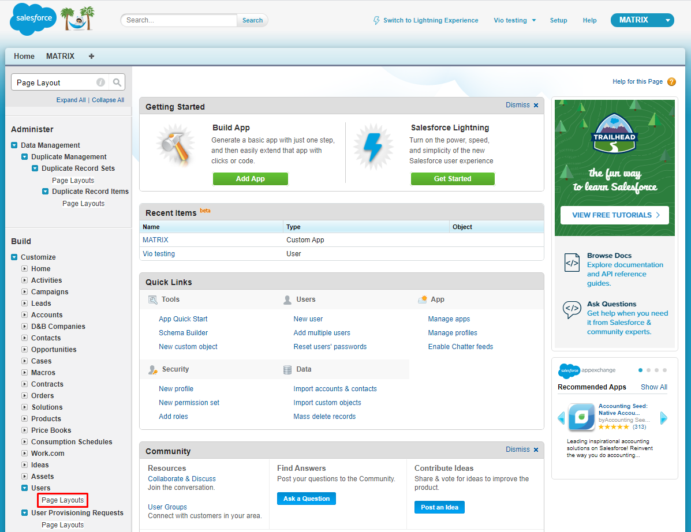The height and width of the screenshot is (532, 691).
Task: Collapse the Duplicate Record Items node
Action: click(x=46, y=191)
